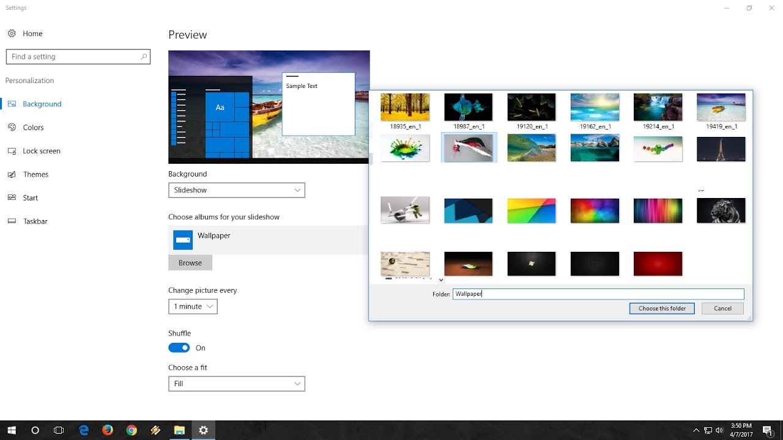Click the Choose this folder button
Screen dimensions: 783x440
tap(662, 309)
